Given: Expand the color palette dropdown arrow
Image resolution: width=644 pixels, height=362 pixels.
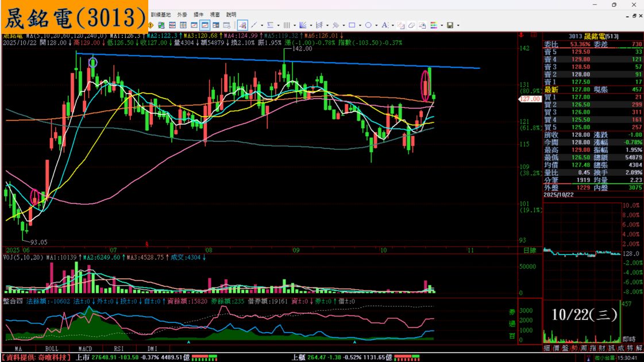Looking at the screenshot, I should click(441, 25).
